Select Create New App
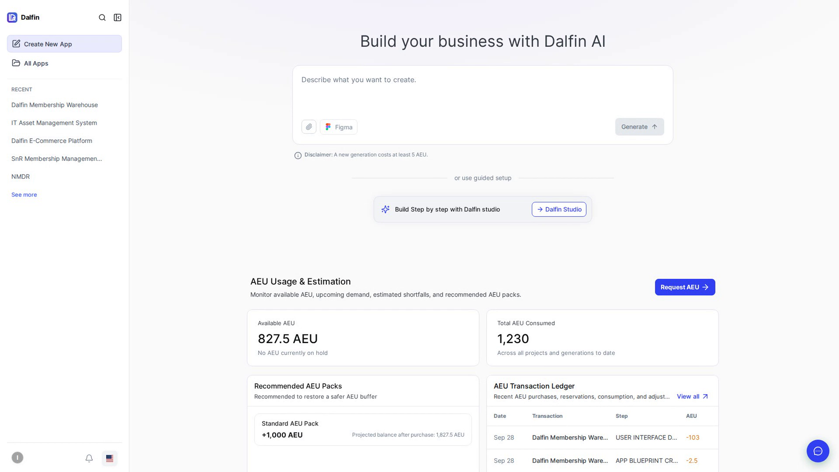The height and width of the screenshot is (472, 839). pyautogui.click(x=64, y=44)
